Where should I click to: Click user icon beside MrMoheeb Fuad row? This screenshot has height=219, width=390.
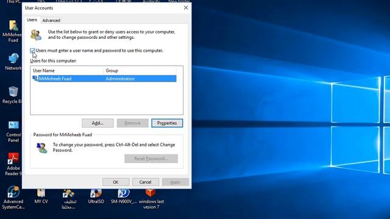point(35,78)
